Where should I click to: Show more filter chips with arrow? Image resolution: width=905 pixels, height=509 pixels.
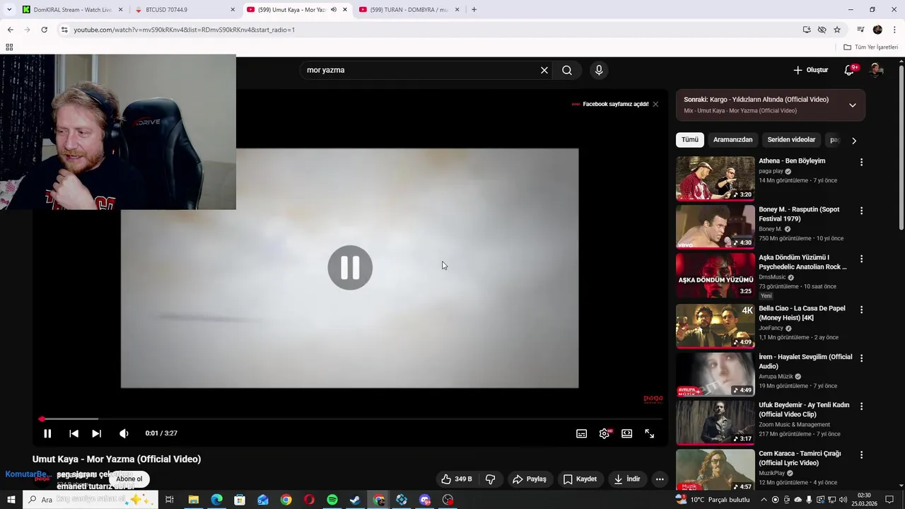pos(853,141)
